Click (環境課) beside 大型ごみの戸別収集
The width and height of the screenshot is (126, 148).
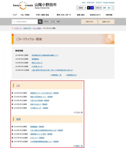(46, 101)
